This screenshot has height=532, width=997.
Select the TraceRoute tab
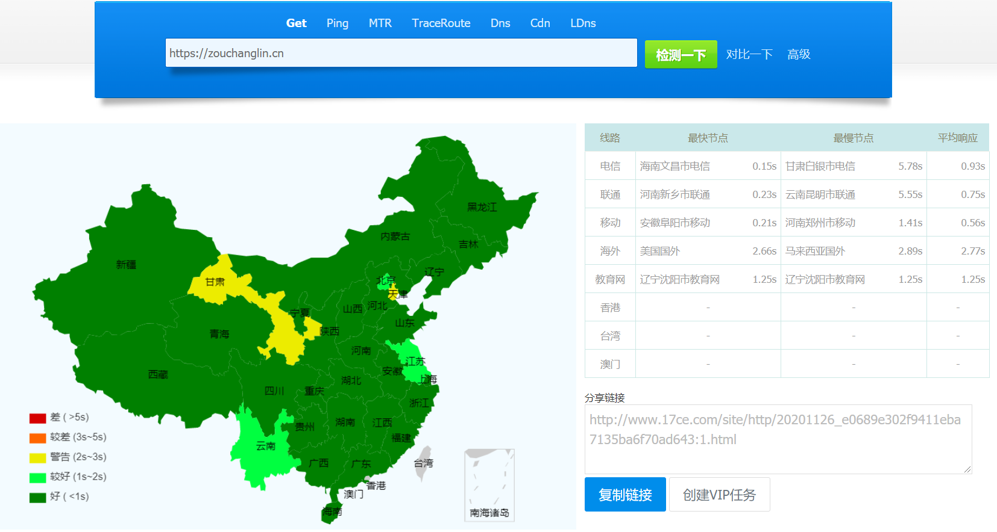pos(441,23)
